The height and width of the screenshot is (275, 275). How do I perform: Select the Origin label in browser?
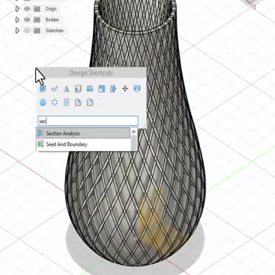tap(51, 9)
